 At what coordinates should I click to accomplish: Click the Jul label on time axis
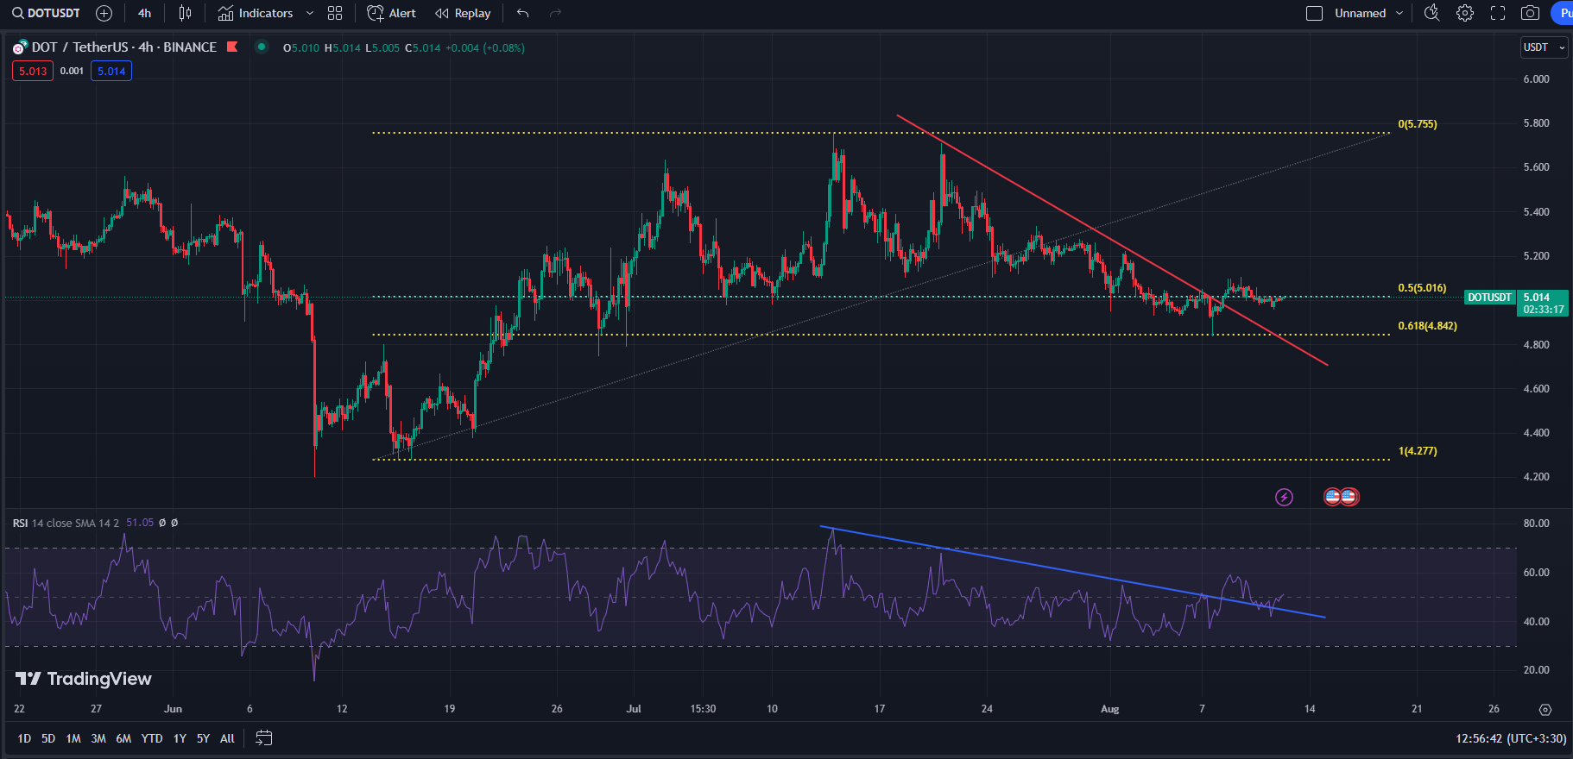[634, 709]
